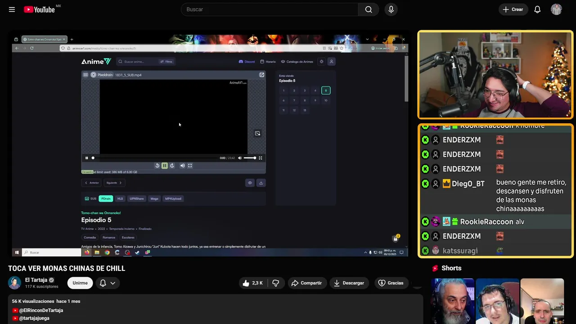Join the channel with Unirme
Viewport: 576px width, 324px height.
click(80, 283)
